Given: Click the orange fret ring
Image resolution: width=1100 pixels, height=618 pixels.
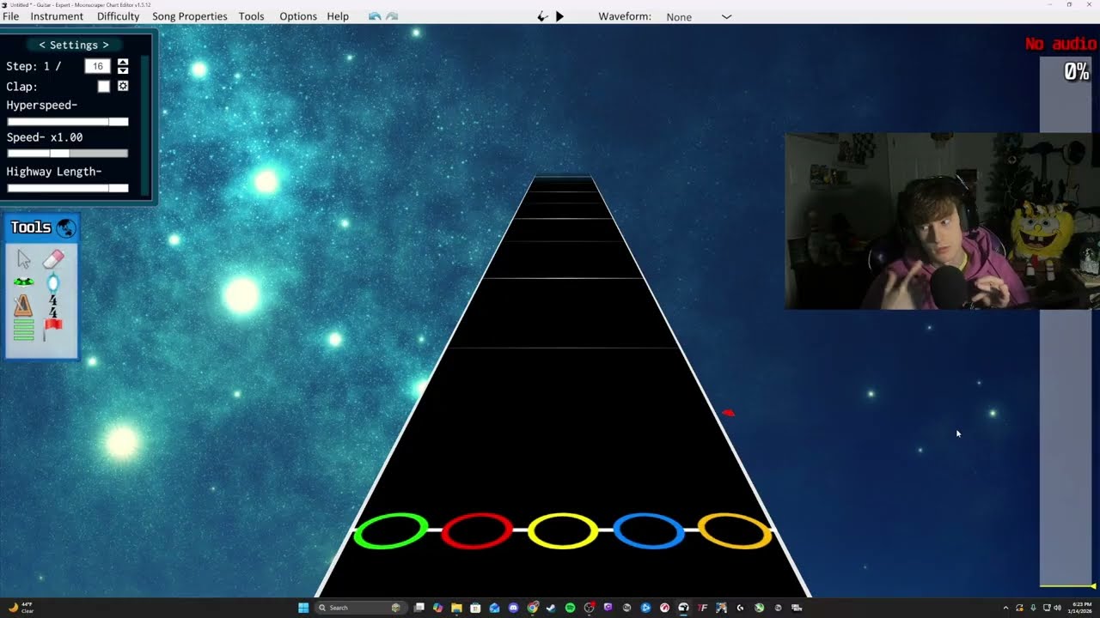Looking at the screenshot, I should (735, 531).
